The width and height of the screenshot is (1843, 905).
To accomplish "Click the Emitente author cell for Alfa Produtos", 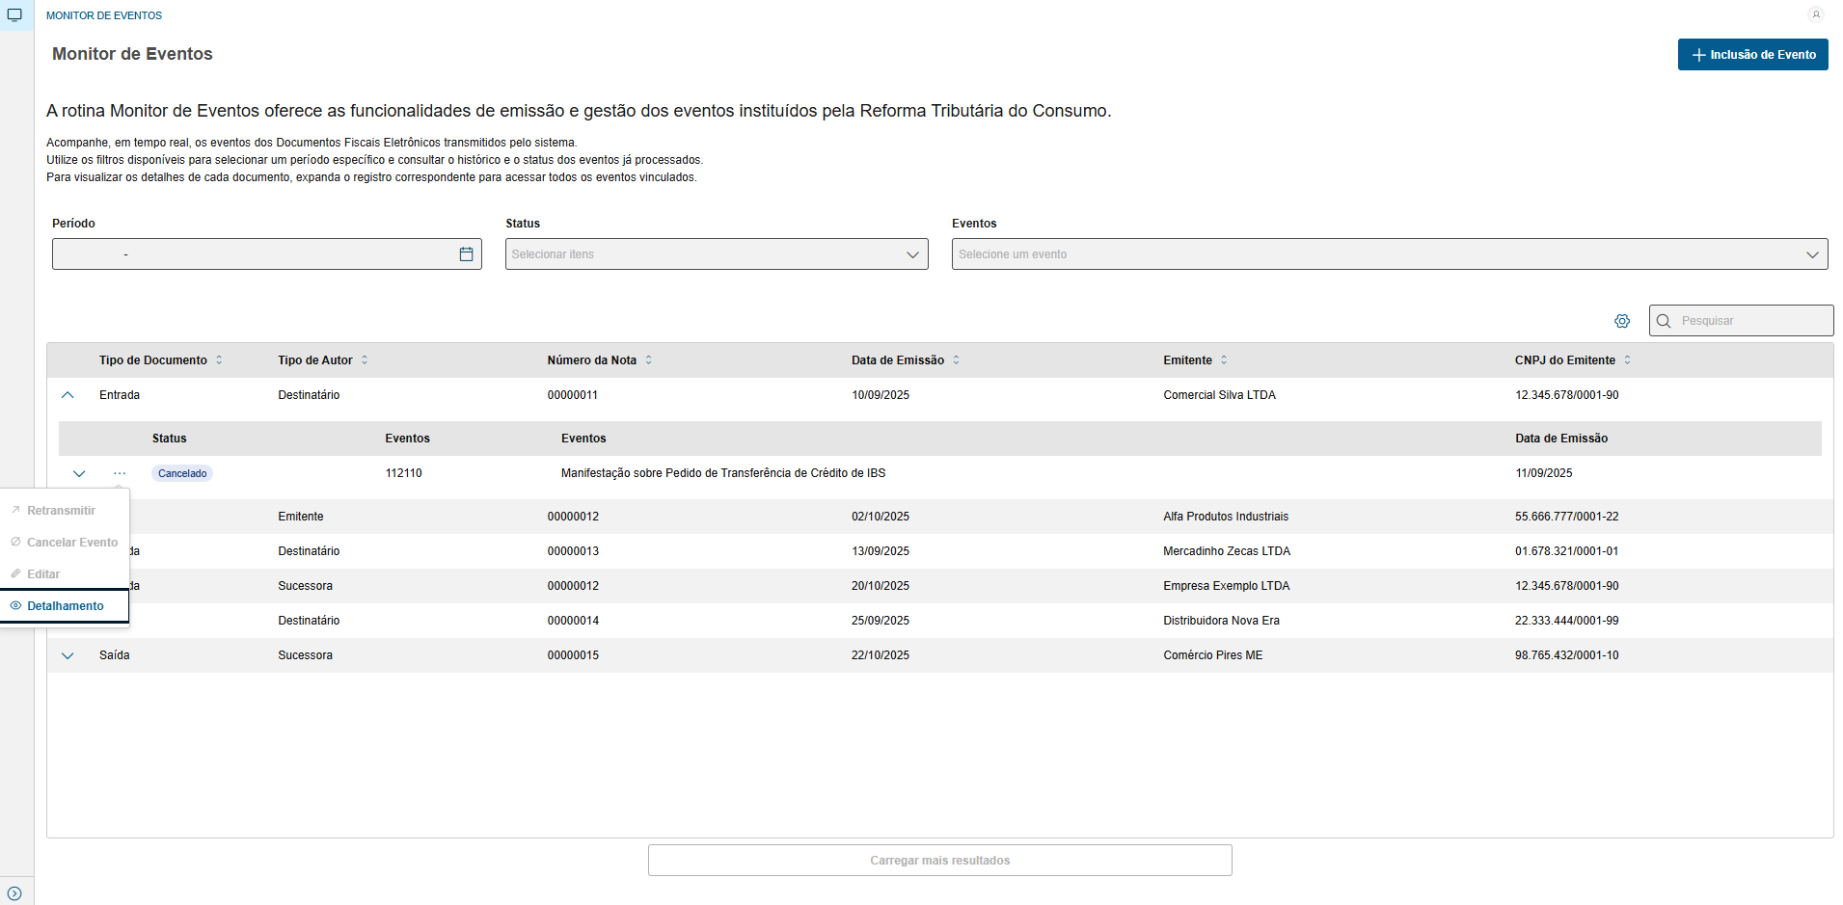I will pos(301,517).
